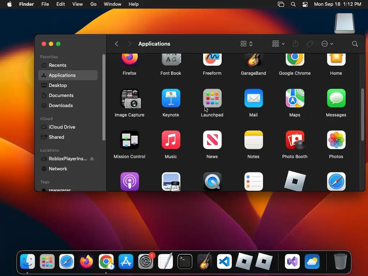Open Documents folder from sidebar
Image resolution: width=368 pixels, height=276 pixels.
click(x=68, y=96)
